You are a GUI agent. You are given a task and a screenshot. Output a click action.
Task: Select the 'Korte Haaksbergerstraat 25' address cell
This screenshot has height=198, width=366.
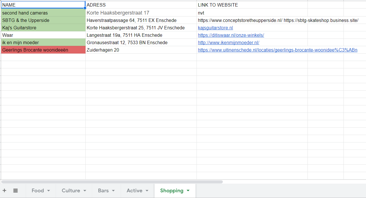141,28
